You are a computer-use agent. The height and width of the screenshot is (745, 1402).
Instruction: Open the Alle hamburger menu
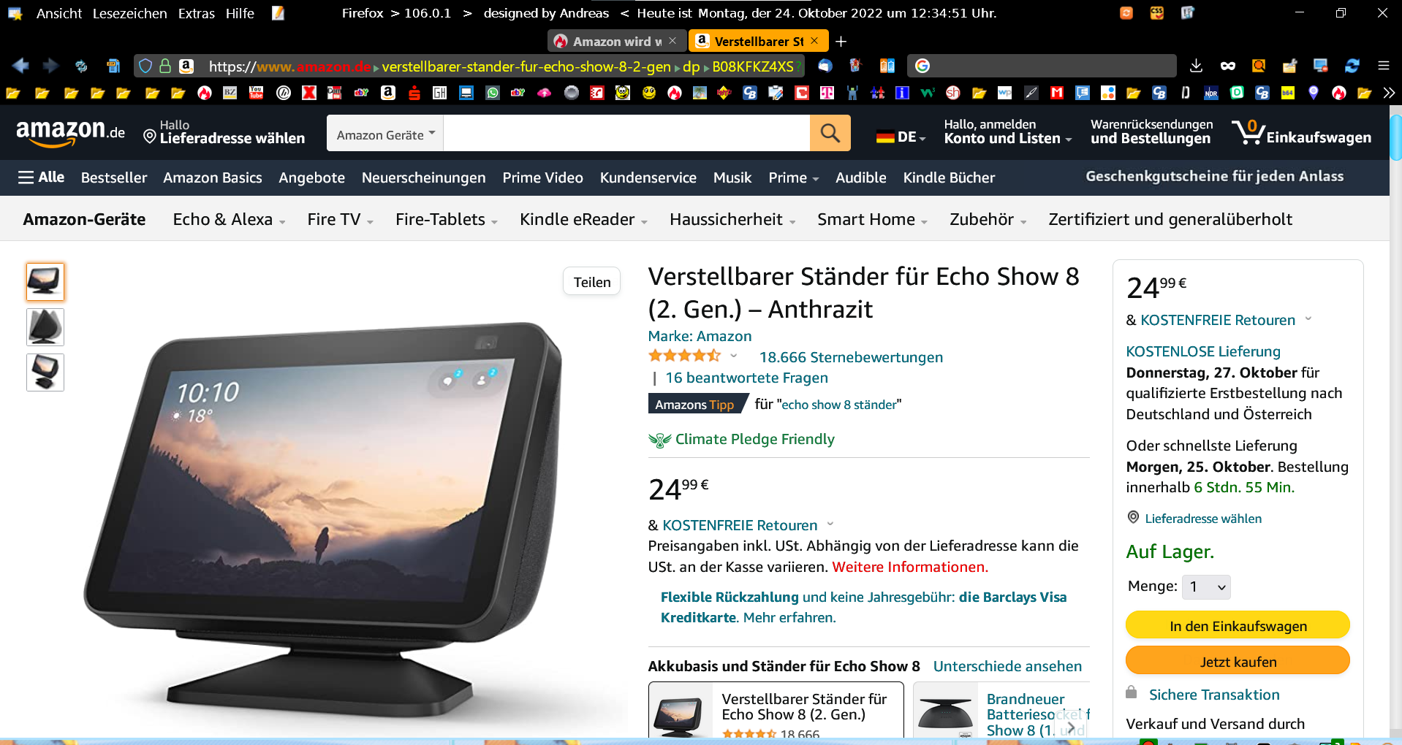pos(41,177)
